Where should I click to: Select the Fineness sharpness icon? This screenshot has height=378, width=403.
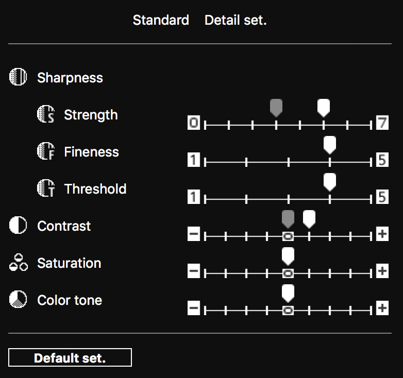(x=46, y=151)
